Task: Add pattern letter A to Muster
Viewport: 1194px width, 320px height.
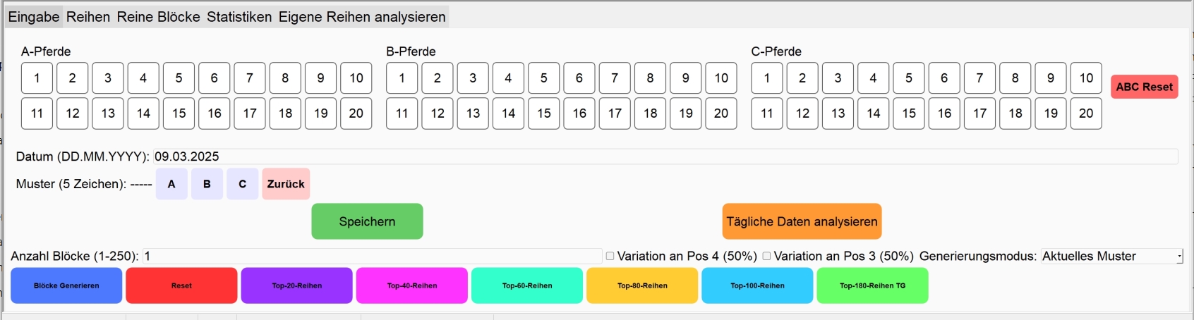Action: 171,184
